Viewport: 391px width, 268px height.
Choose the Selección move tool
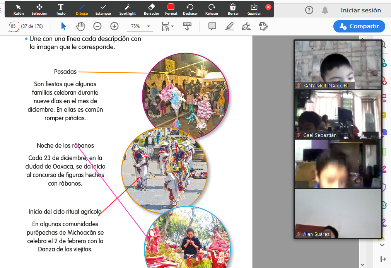39,9
